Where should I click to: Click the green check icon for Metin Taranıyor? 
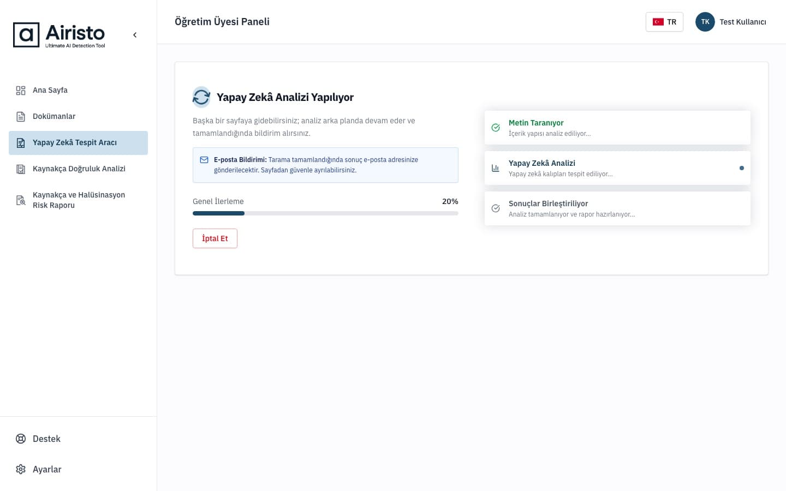(x=496, y=128)
